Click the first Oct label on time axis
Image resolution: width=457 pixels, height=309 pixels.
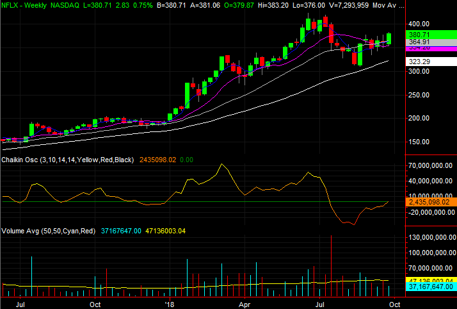click(95, 305)
